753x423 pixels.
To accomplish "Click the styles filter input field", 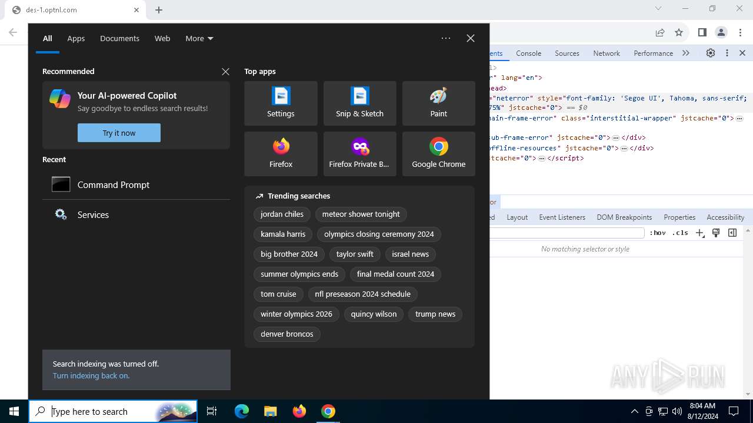I will click(x=567, y=233).
